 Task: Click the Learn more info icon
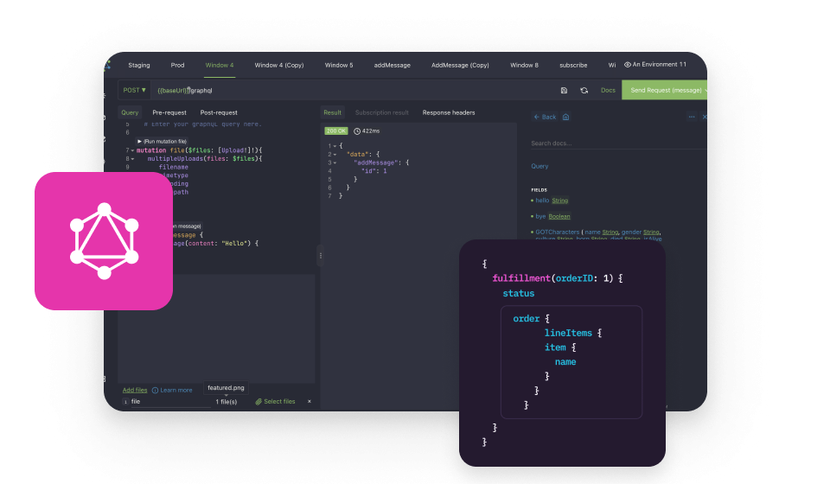[155, 390]
